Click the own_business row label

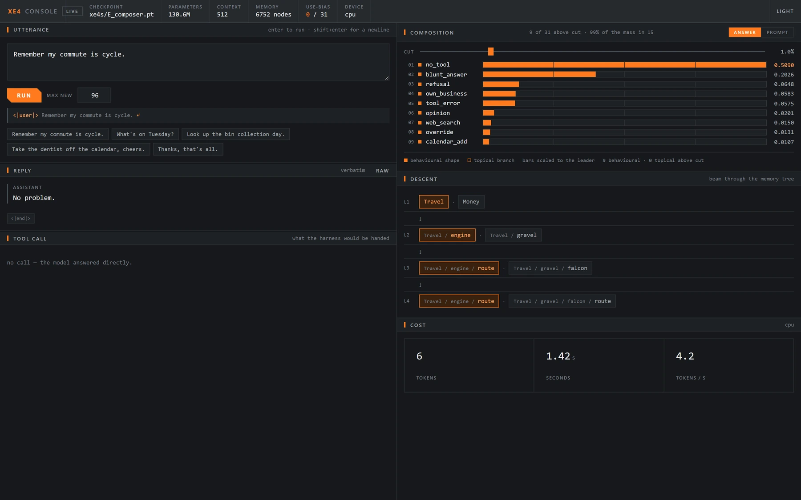click(x=446, y=94)
